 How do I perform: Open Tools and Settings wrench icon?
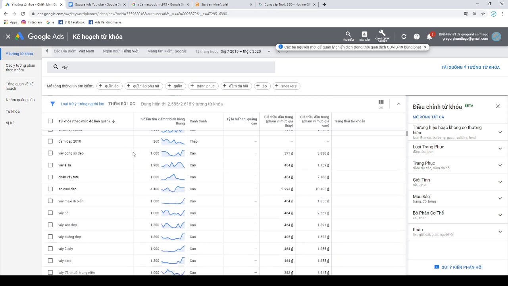click(x=382, y=36)
